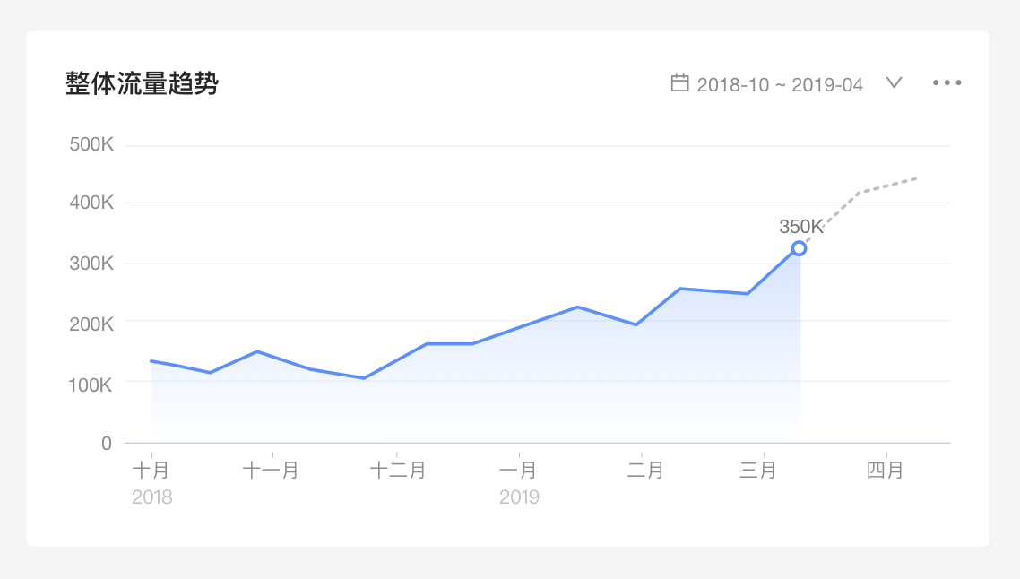Image resolution: width=1020 pixels, height=579 pixels.
Task: Select the 350K highlighted data point
Action: 800,248
